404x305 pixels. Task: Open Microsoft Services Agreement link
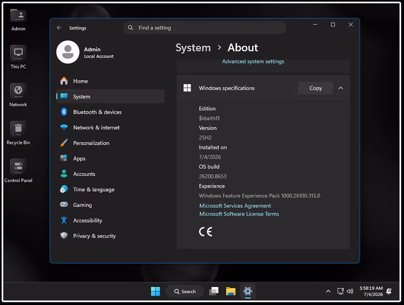235,206
